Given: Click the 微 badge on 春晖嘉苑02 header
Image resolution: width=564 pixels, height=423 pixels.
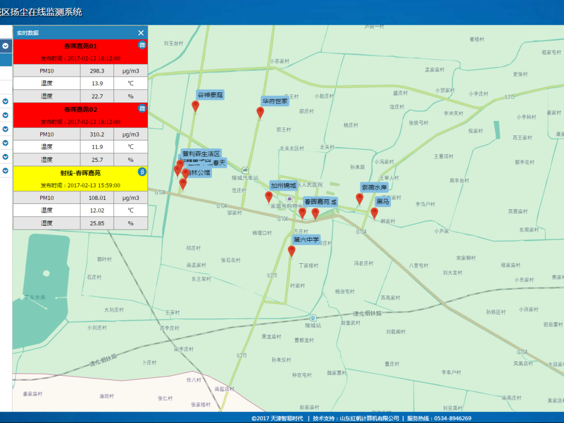Looking at the screenshot, I should [142, 109].
